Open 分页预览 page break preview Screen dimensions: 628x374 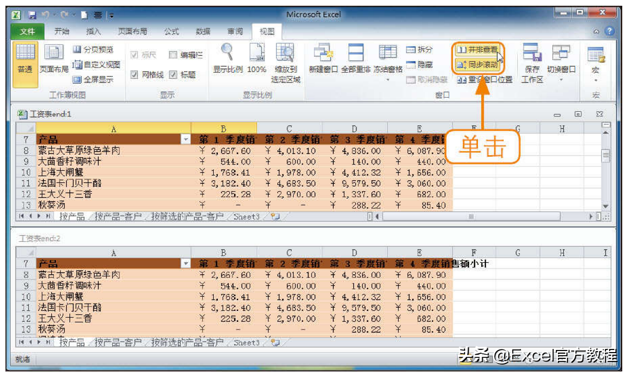(92, 50)
